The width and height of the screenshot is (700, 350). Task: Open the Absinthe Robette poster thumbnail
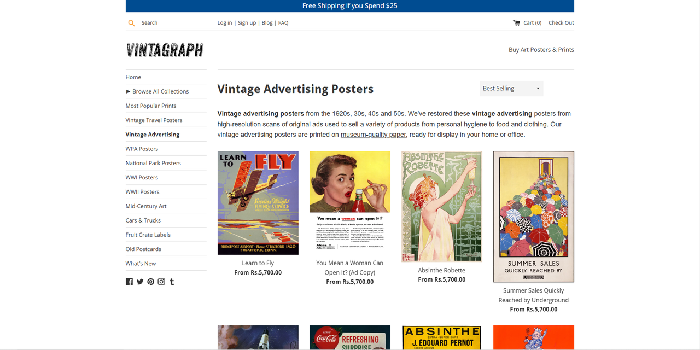pyautogui.click(x=442, y=207)
